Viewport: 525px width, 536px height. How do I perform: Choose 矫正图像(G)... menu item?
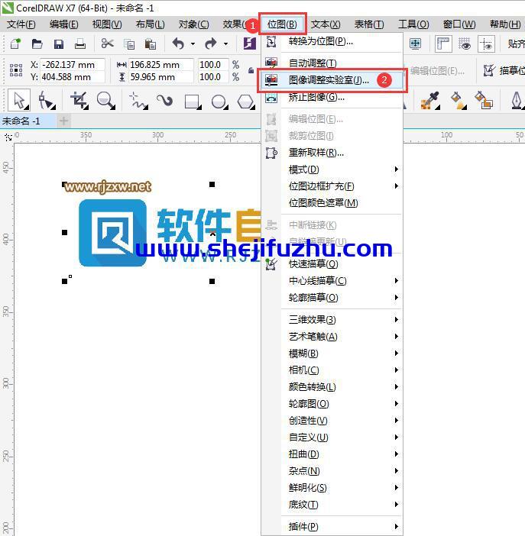[x=332, y=97]
